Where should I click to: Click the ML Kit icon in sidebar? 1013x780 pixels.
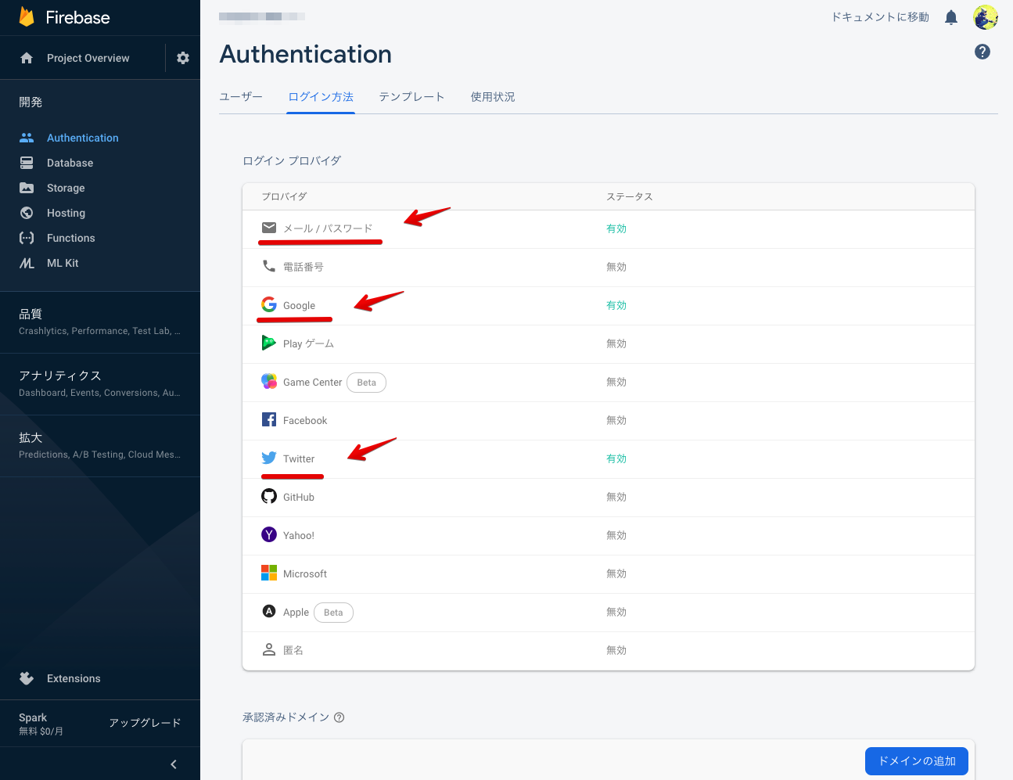tap(27, 263)
